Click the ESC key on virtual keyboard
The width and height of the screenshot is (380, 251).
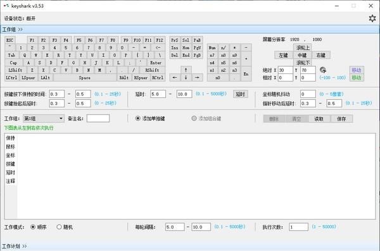coord(9,40)
